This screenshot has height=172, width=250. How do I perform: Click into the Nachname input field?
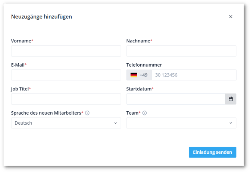(181, 51)
